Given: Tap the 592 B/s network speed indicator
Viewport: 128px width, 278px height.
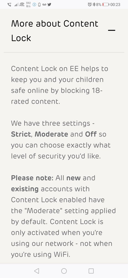Looking at the screenshot, I should tap(28, 4).
